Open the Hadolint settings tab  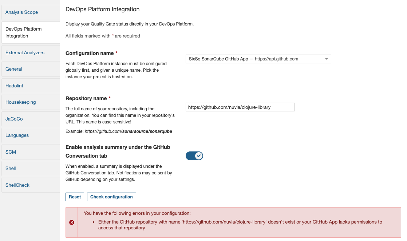pyautogui.click(x=15, y=86)
